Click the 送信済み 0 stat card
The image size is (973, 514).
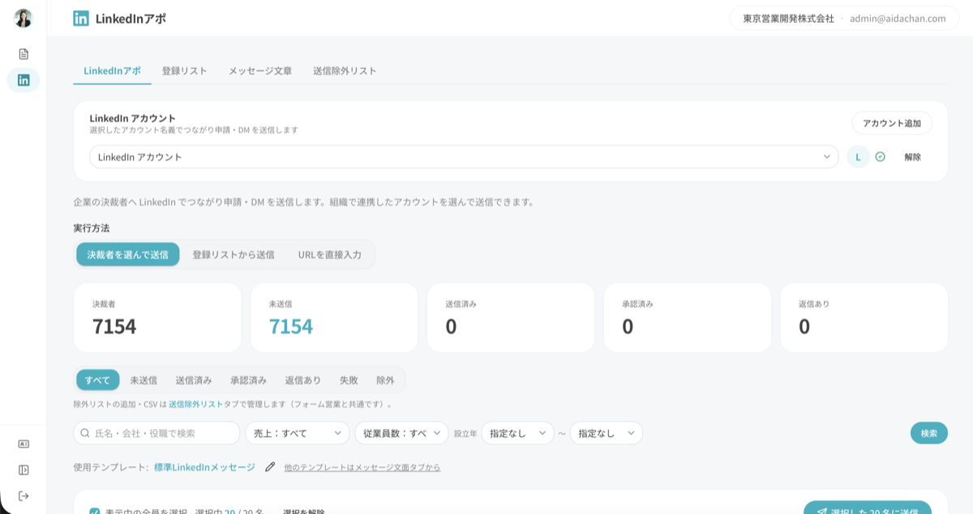pyautogui.click(x=511, y=317)
